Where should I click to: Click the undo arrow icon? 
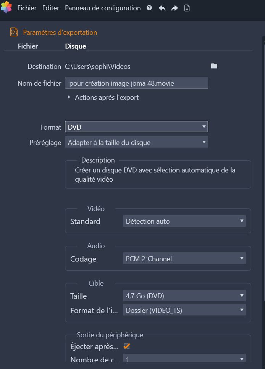[162, 8]
